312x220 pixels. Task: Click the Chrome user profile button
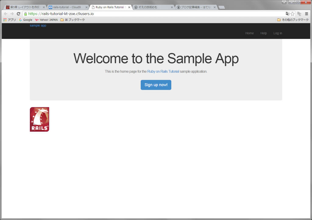pyautogui.click(x=284, y=2)
